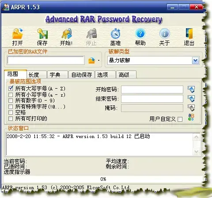Switch to the 自动保存 tab
Viewport: 212px width, 198px height.
click(x=81, y=75)
